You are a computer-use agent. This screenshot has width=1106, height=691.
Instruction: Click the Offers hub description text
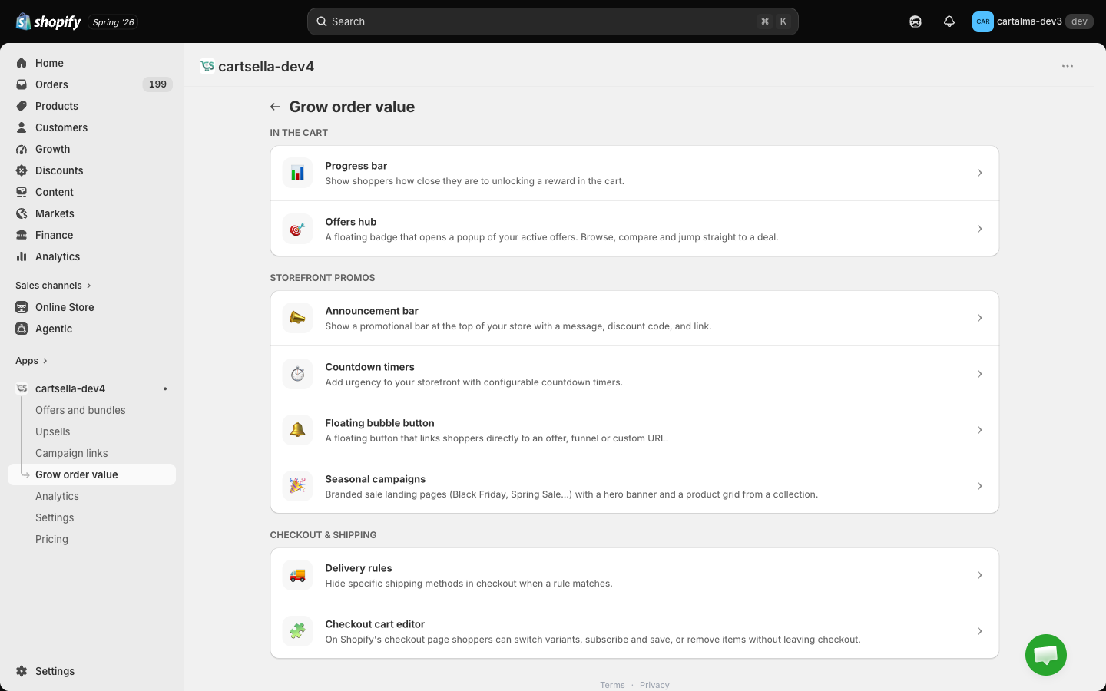551,237
